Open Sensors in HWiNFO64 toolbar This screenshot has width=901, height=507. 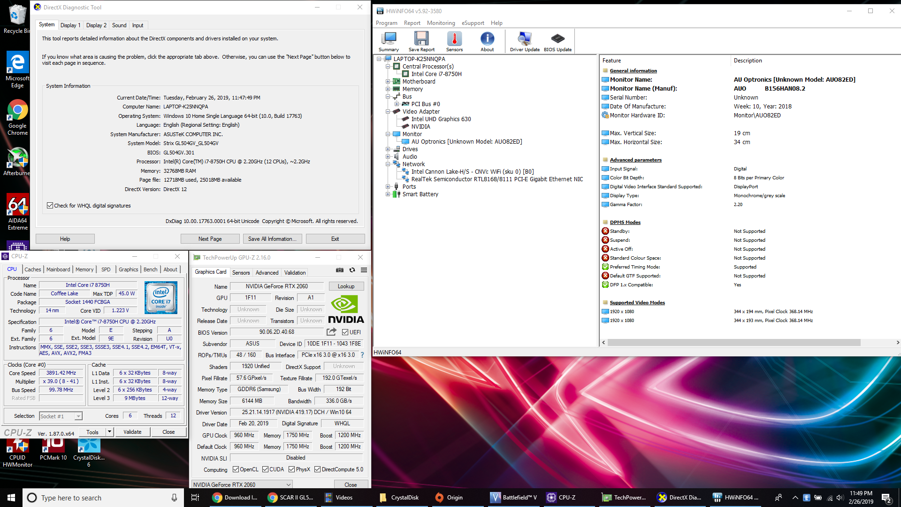point(454,41)
